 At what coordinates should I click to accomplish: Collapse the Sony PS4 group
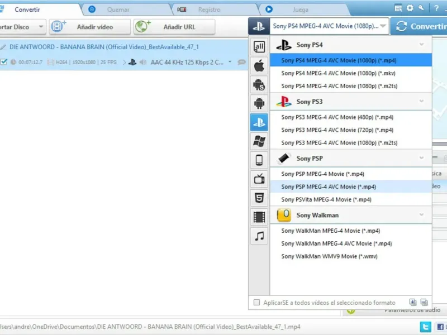pos(421,45)
